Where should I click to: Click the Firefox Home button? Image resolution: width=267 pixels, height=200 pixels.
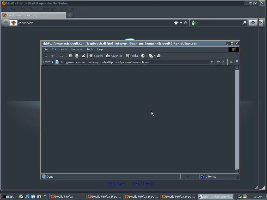(x=253, y=23)
